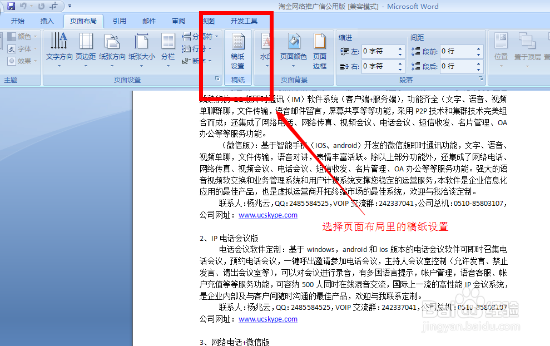
Task: Open the 页面设置 dialog launcher
Action: click(x=217, y=79)
